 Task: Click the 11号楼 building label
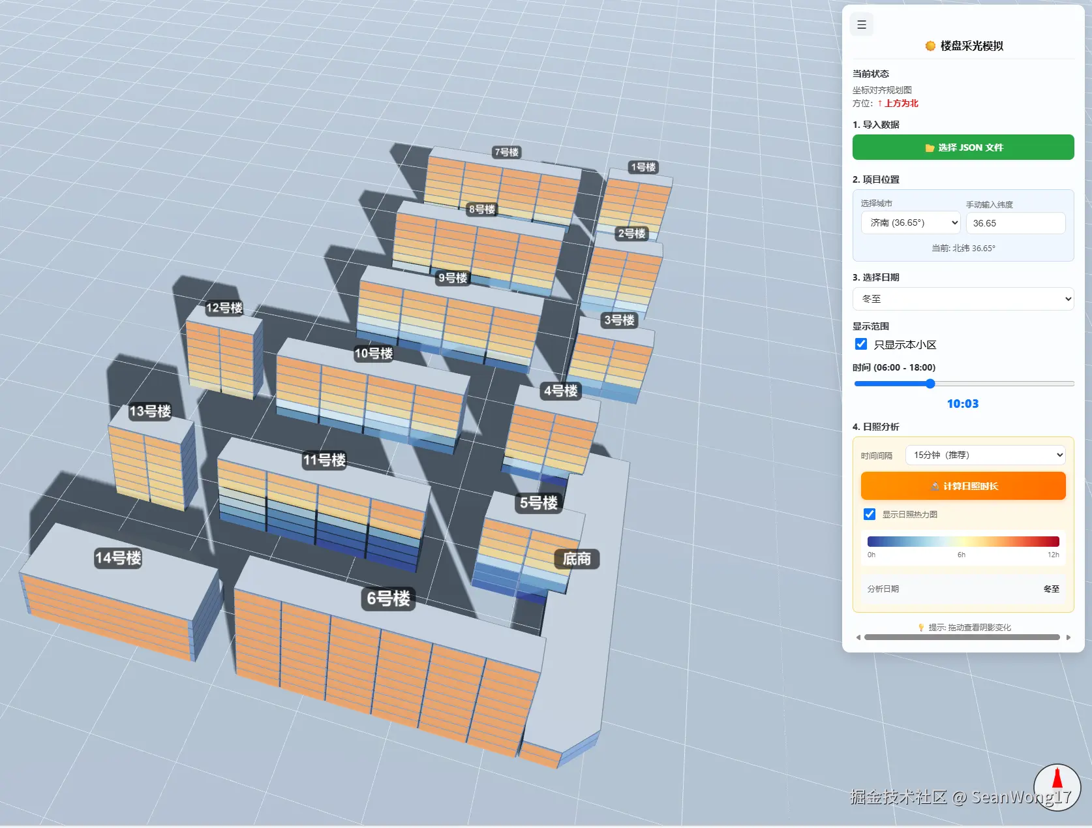324,460
